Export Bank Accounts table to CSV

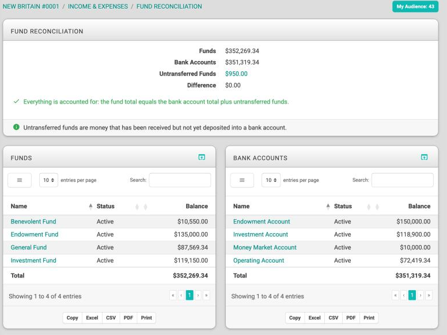(334, 318)
